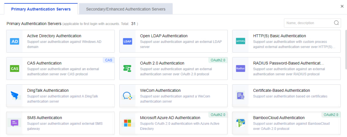Screen dimensions: 347x137
Task: Open the Microsoft Azure AD Authentication title
Action: 170,118
